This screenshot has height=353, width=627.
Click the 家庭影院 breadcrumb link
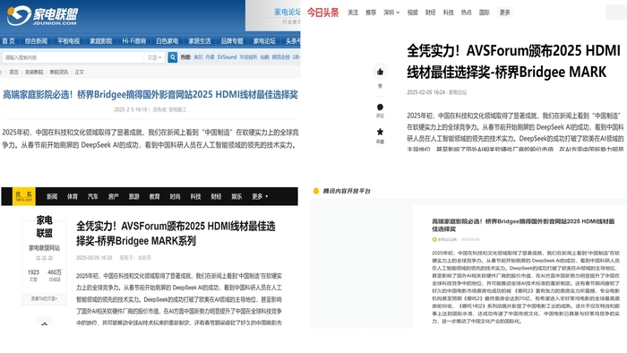[x=34, y=72]
